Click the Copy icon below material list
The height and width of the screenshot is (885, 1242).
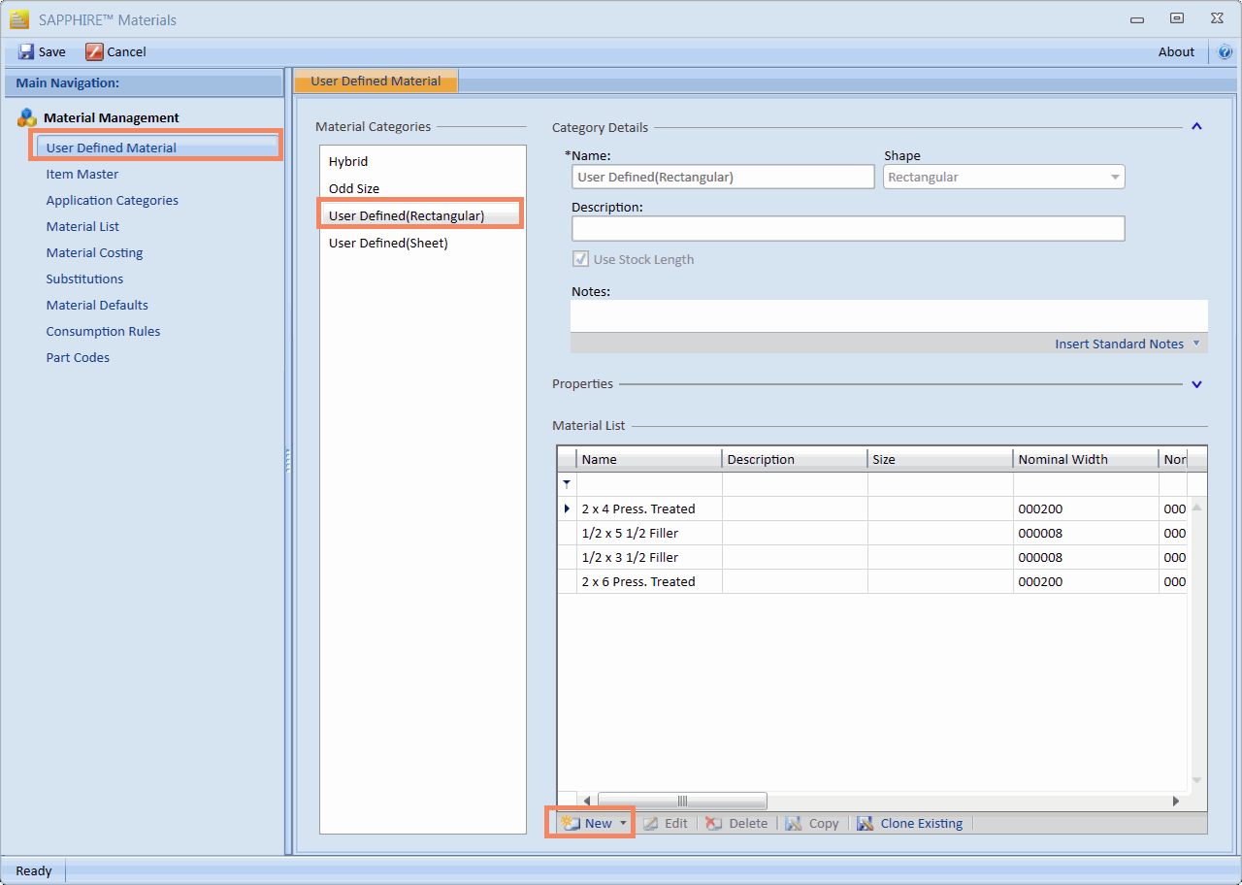click(794, 823)
